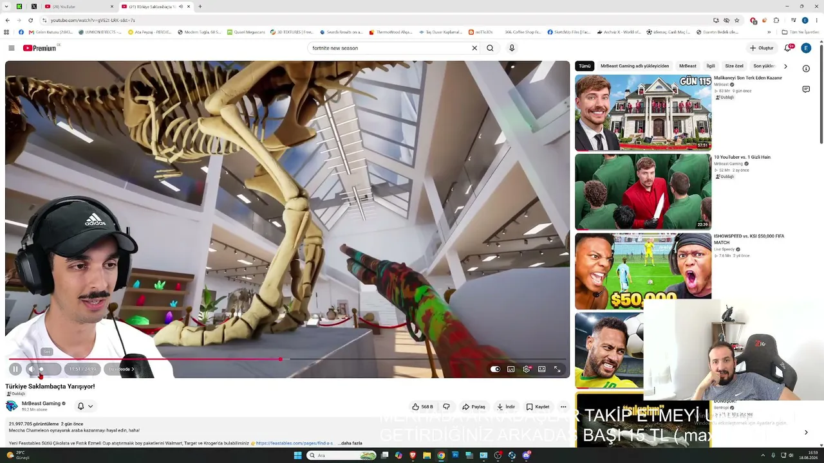Open Photoshop from the taskbar
The width and height of the screenshot is (824, 463).
click(455, 455)
